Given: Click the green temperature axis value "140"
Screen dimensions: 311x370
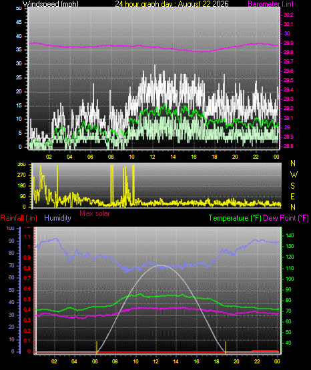Looking at the screenshot, I should click(290, 235).
